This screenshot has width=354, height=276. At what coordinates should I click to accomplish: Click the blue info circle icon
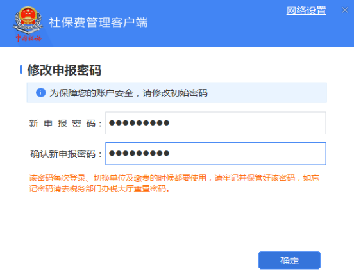41,93
